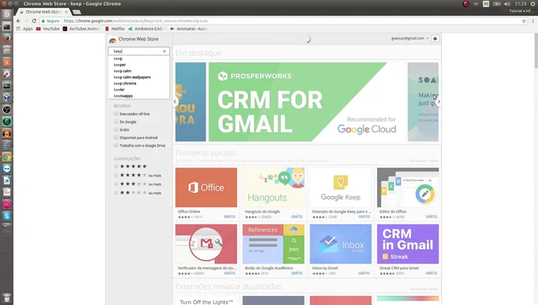Screen dimensions: 538x305
Task: Select two stars ou mais rating
Action: tap(116, 193)
